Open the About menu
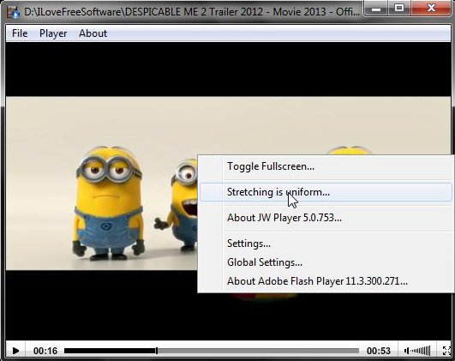 93,33
